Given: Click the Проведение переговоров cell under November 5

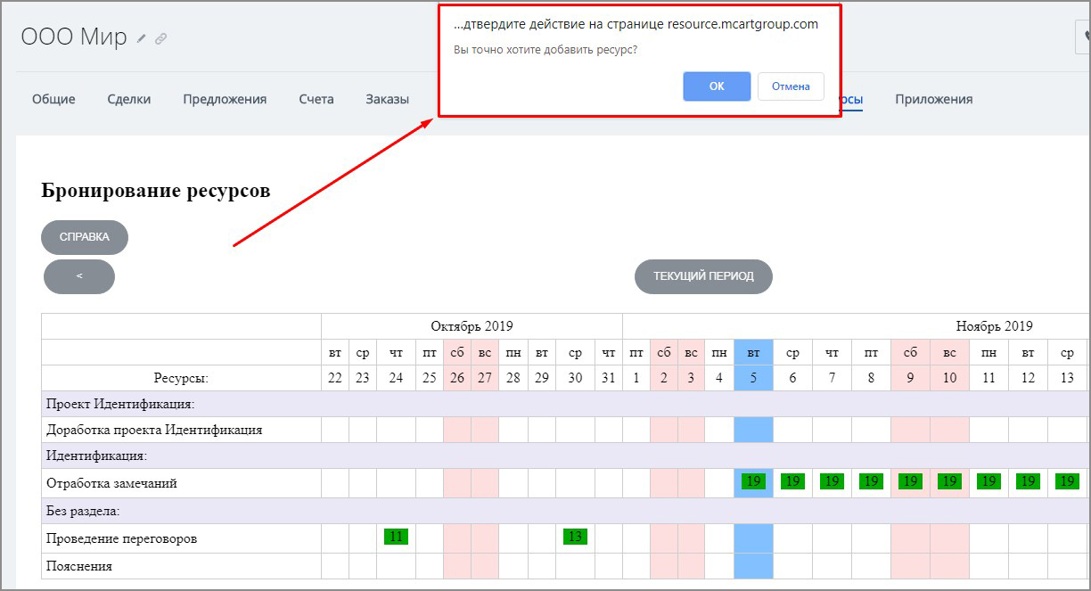Looking at the screenshot, I should coord(753,538).
